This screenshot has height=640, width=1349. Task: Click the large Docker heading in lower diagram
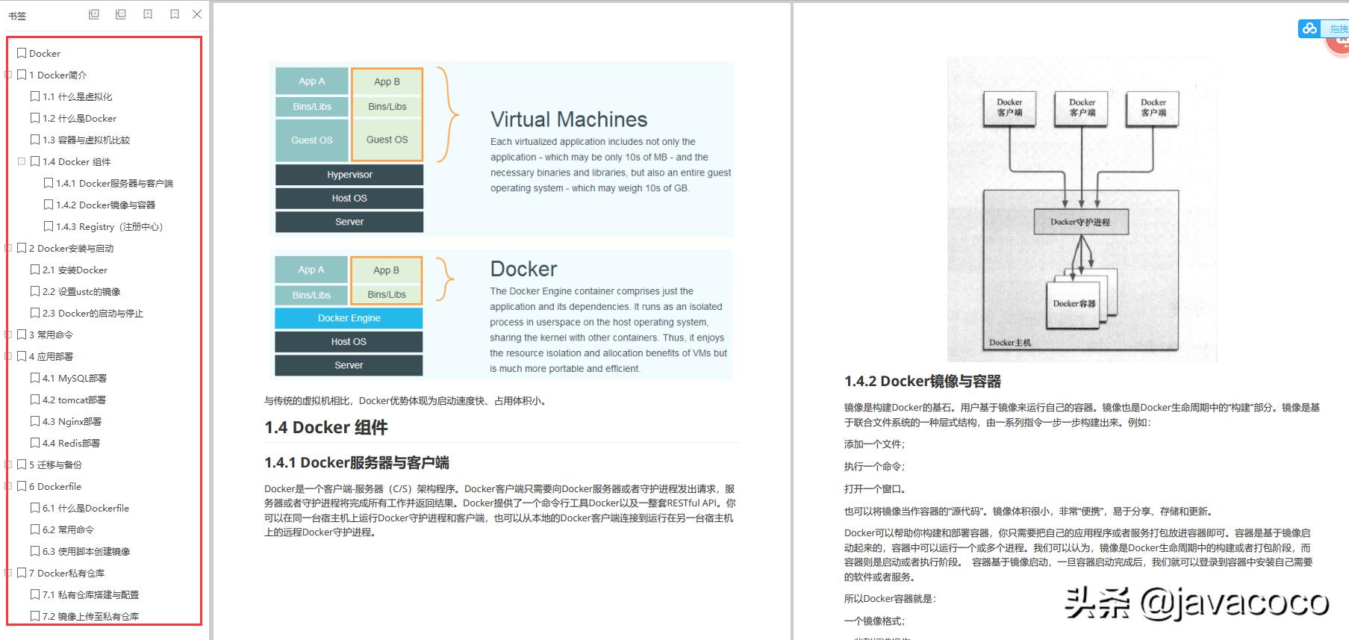[523, 269]
